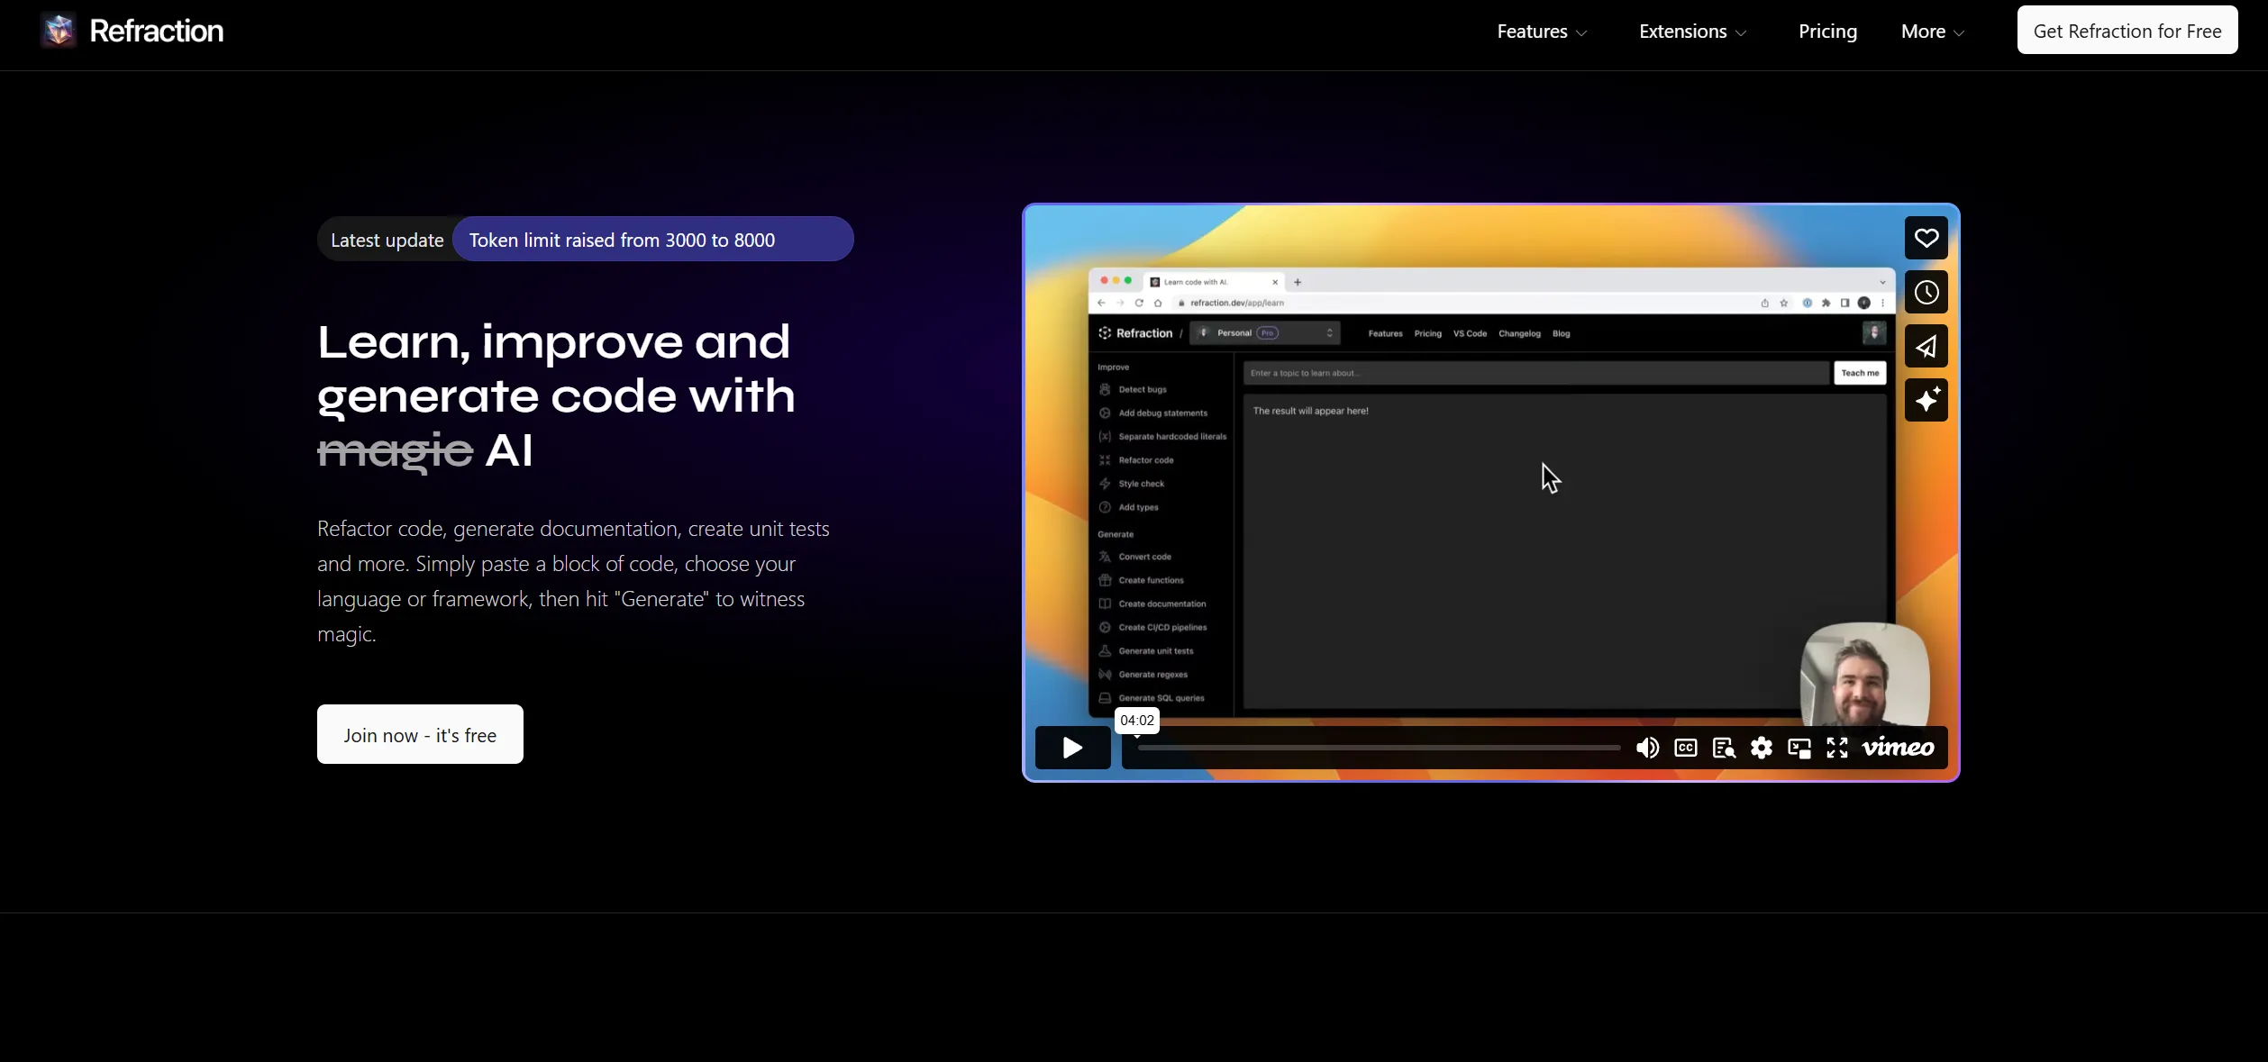Toggle closed captions on the video
This screenshot has width=2268, height=1062.
click(1685, 748)
